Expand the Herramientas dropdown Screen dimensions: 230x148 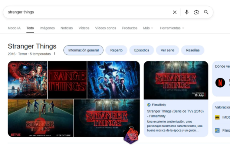[x=172, y=28]
